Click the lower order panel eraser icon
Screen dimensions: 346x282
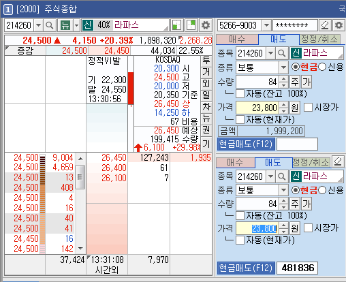[x=338, y=161]
